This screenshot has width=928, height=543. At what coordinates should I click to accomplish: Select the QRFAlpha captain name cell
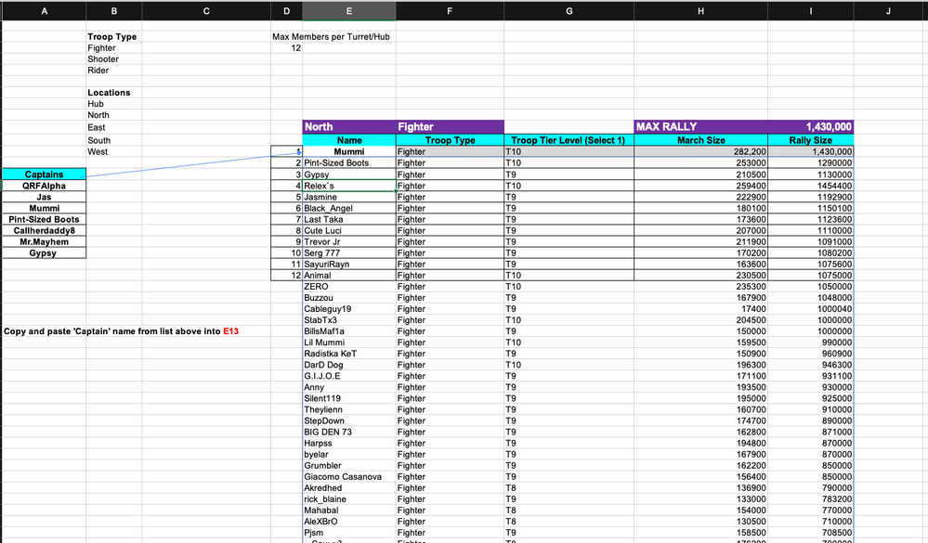(x=44, y=185)
